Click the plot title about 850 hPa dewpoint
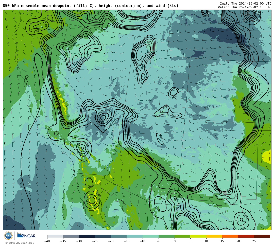 (91, 6)
